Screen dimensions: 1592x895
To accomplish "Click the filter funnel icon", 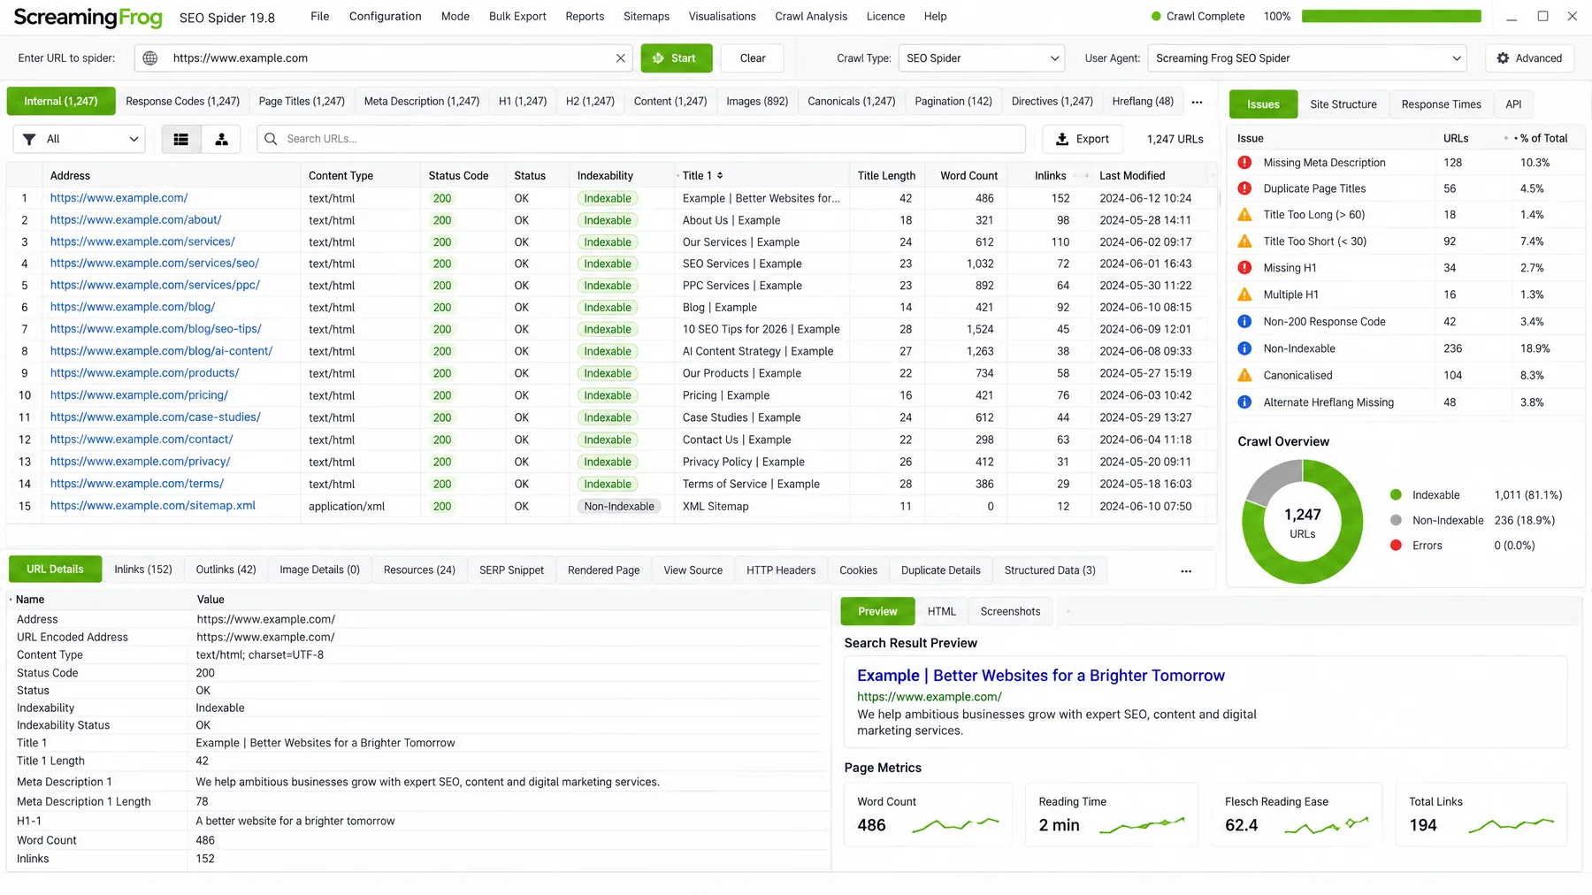I will coord(29,139).
